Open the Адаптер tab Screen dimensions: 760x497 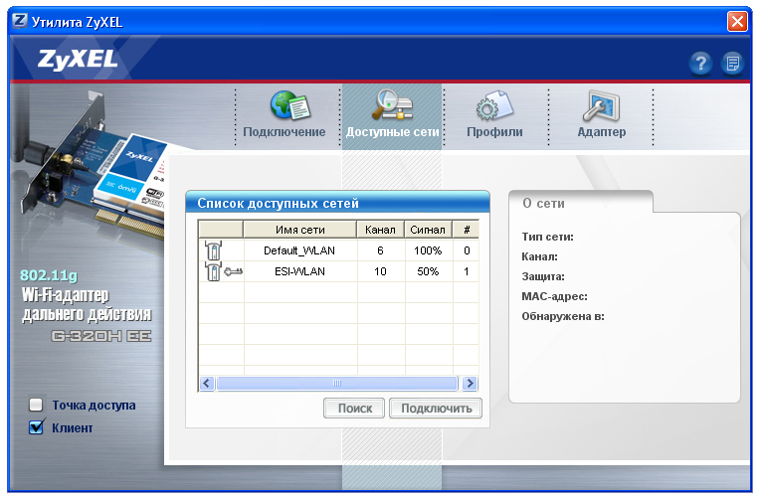pyautogui.click(x=602, y=132)
